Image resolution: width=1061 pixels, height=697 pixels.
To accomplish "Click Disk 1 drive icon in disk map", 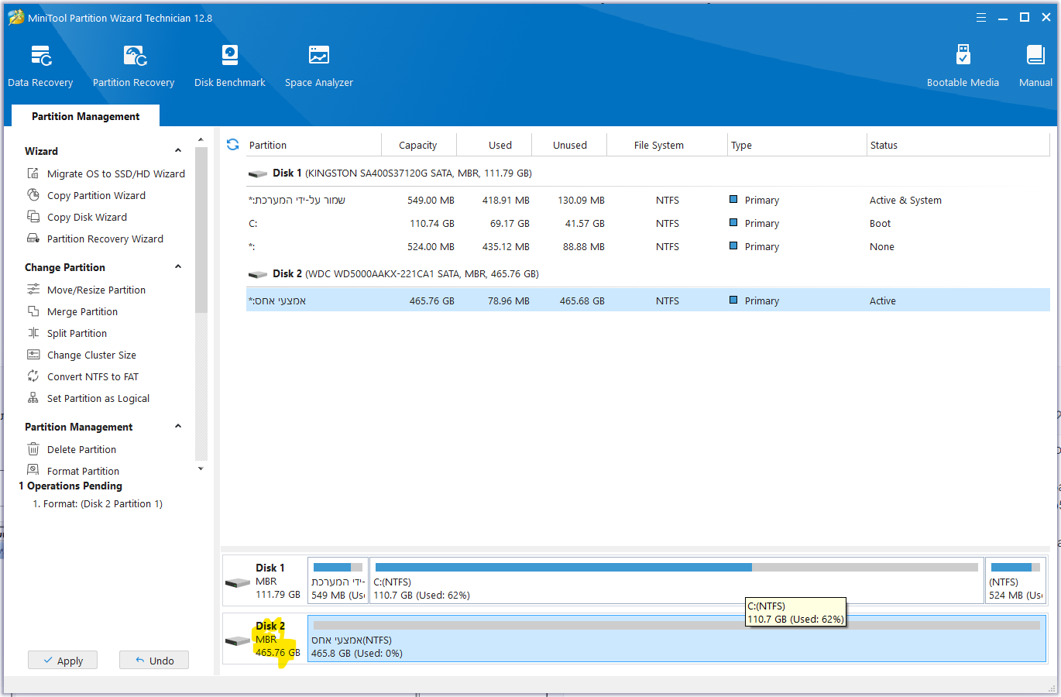I will tap(238, 582).
